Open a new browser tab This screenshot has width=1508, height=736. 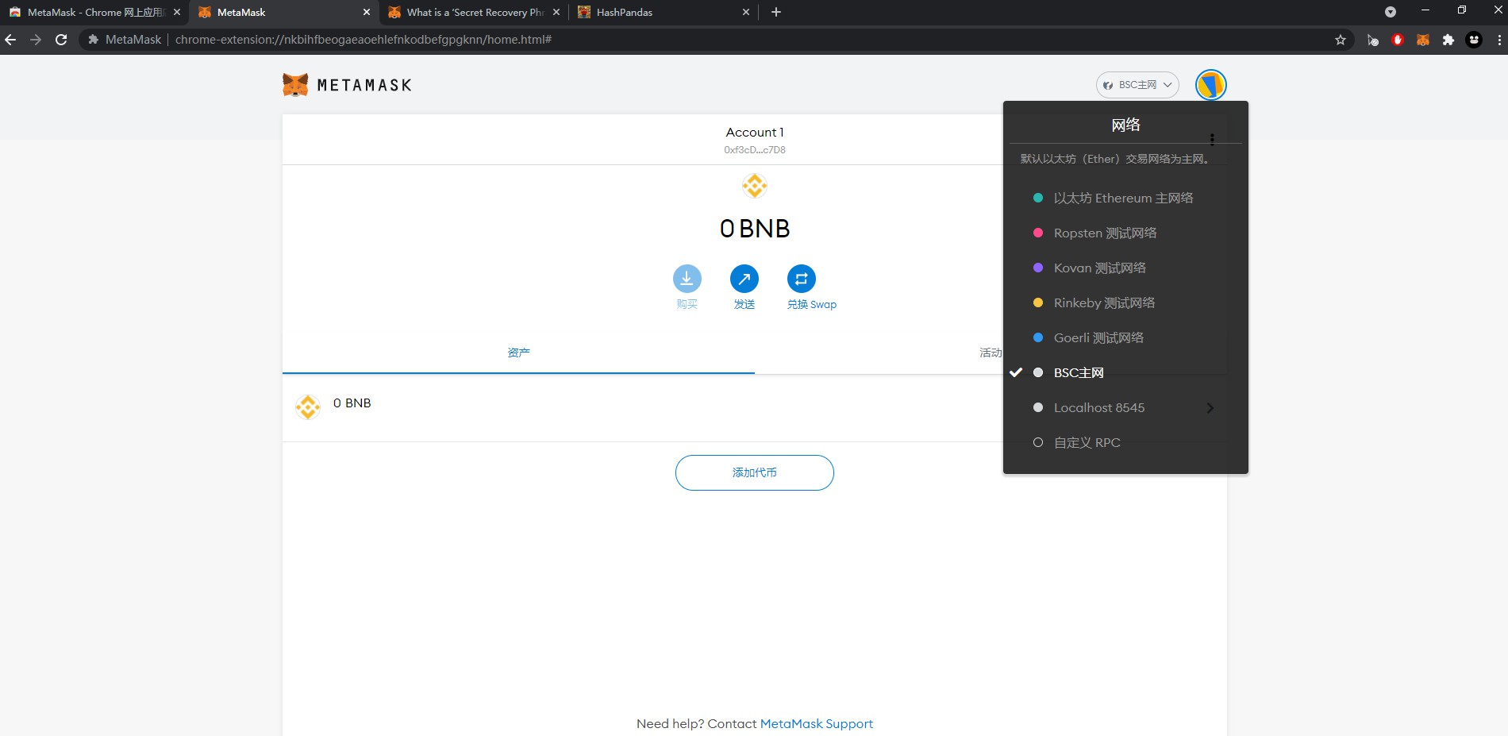coord(776,12)
